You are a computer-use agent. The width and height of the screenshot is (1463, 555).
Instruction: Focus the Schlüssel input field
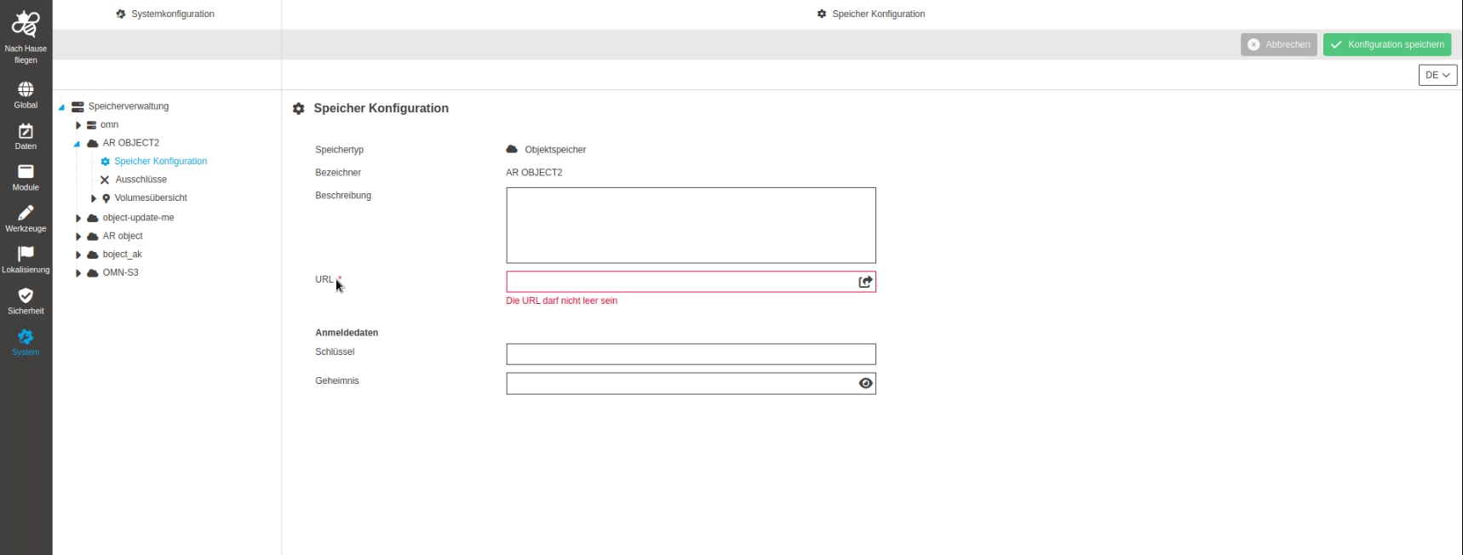tap(691, 354)
